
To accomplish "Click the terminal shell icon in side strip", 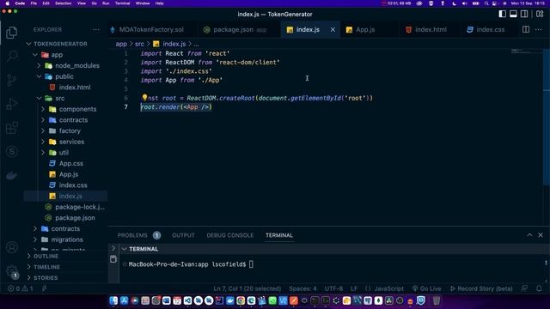I will point(113,259).
